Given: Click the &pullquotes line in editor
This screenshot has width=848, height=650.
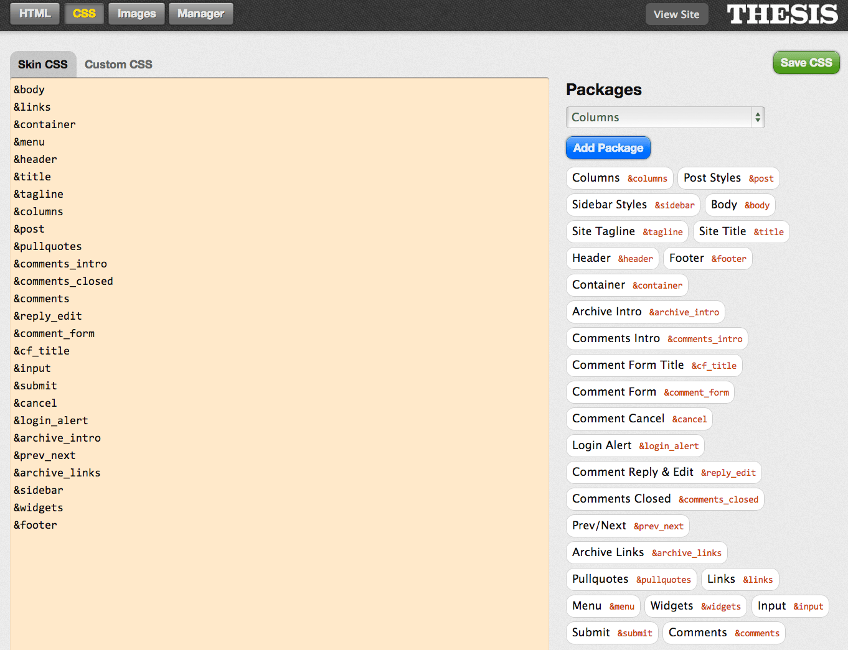Looking at the screenshot, I should 48,246.
